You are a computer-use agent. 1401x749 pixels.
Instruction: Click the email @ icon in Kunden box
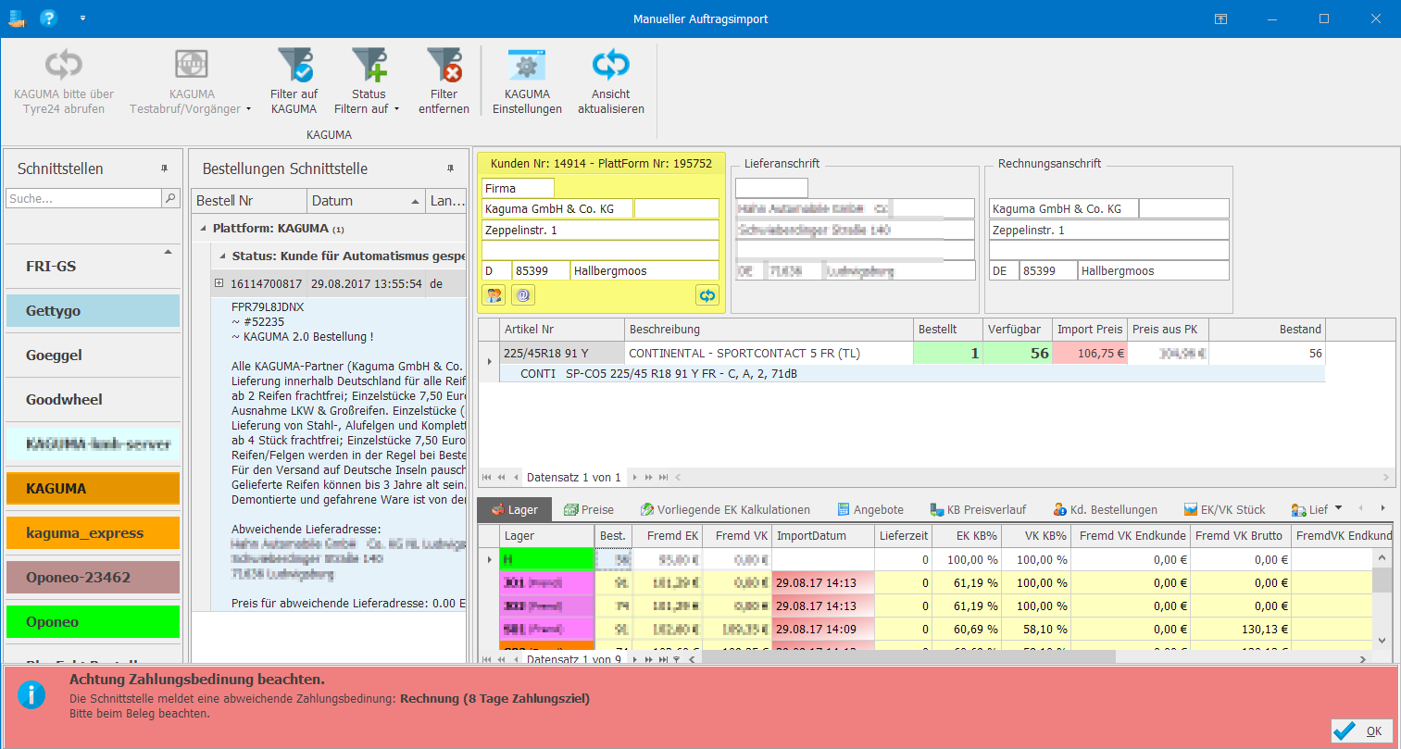coord(523,295)
